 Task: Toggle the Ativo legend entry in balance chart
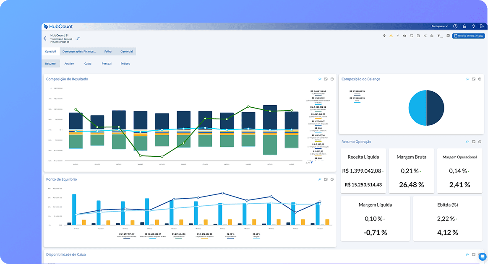click(x=357, y=99)
